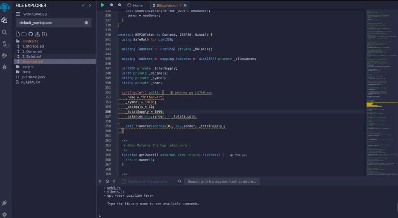This screenshot has height=218, width=398.
Task: Open the Search in files sidebar icon
Action: click(x=5, y=32)
